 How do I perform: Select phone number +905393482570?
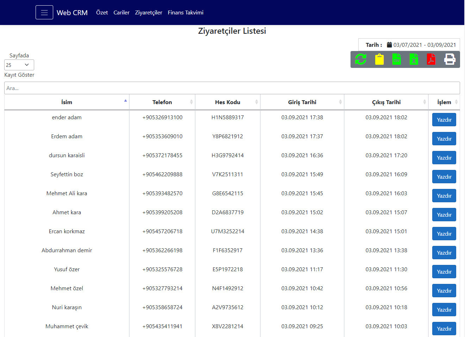[162, 193]
